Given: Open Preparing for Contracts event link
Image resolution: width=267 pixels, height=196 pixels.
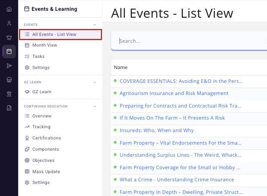Looking at the screenshot, I should tap(180, 106).
